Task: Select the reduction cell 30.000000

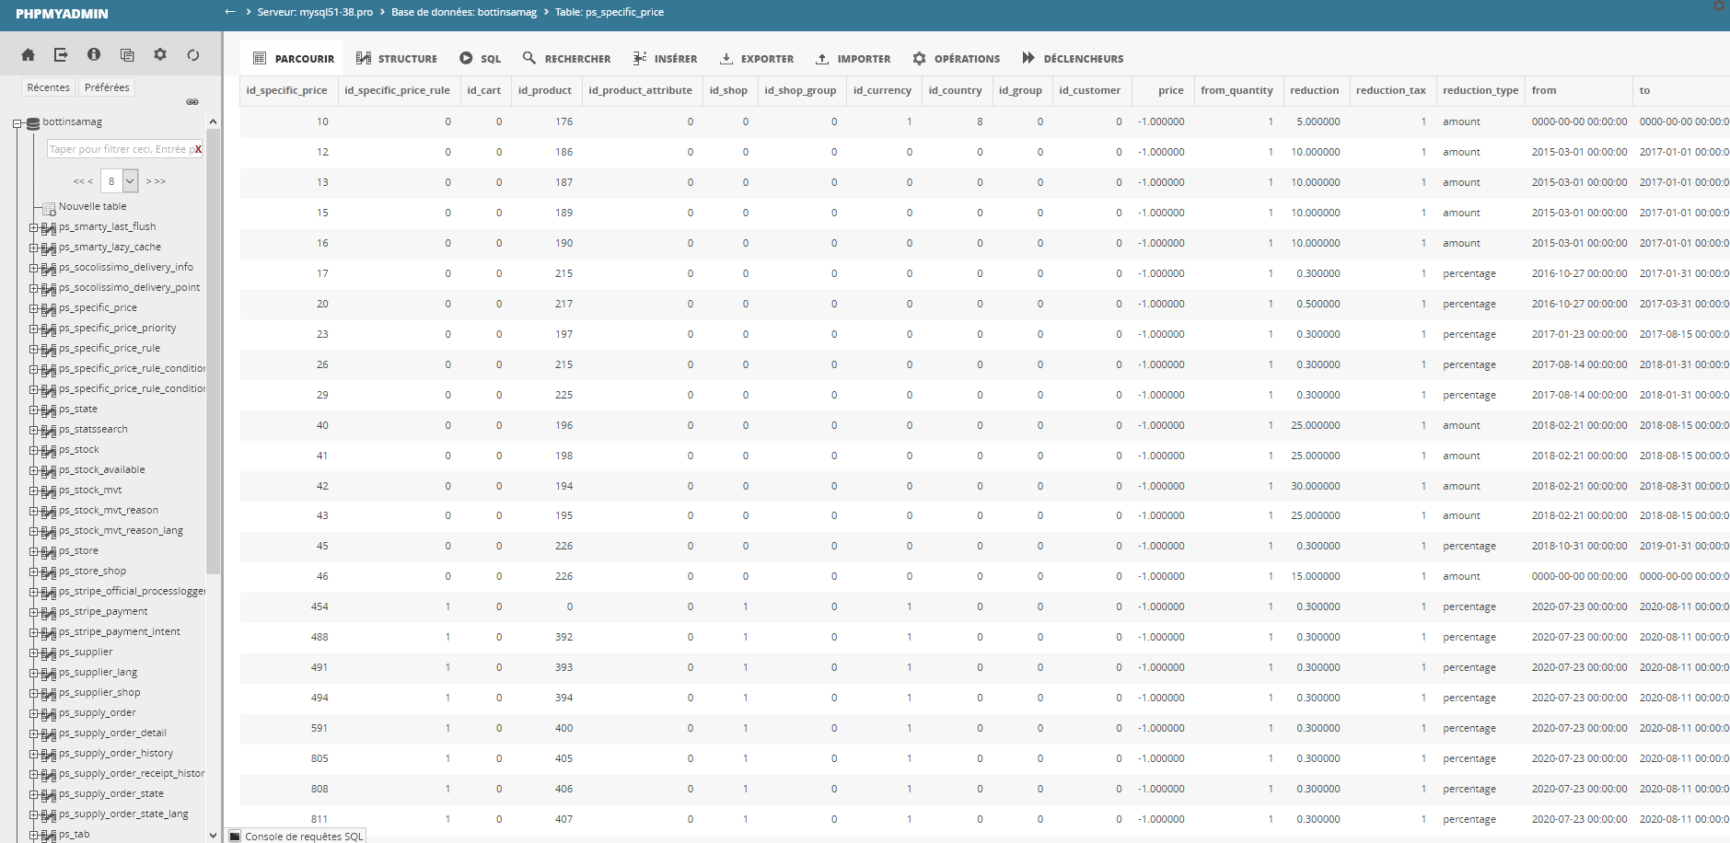Action: 1315,486
